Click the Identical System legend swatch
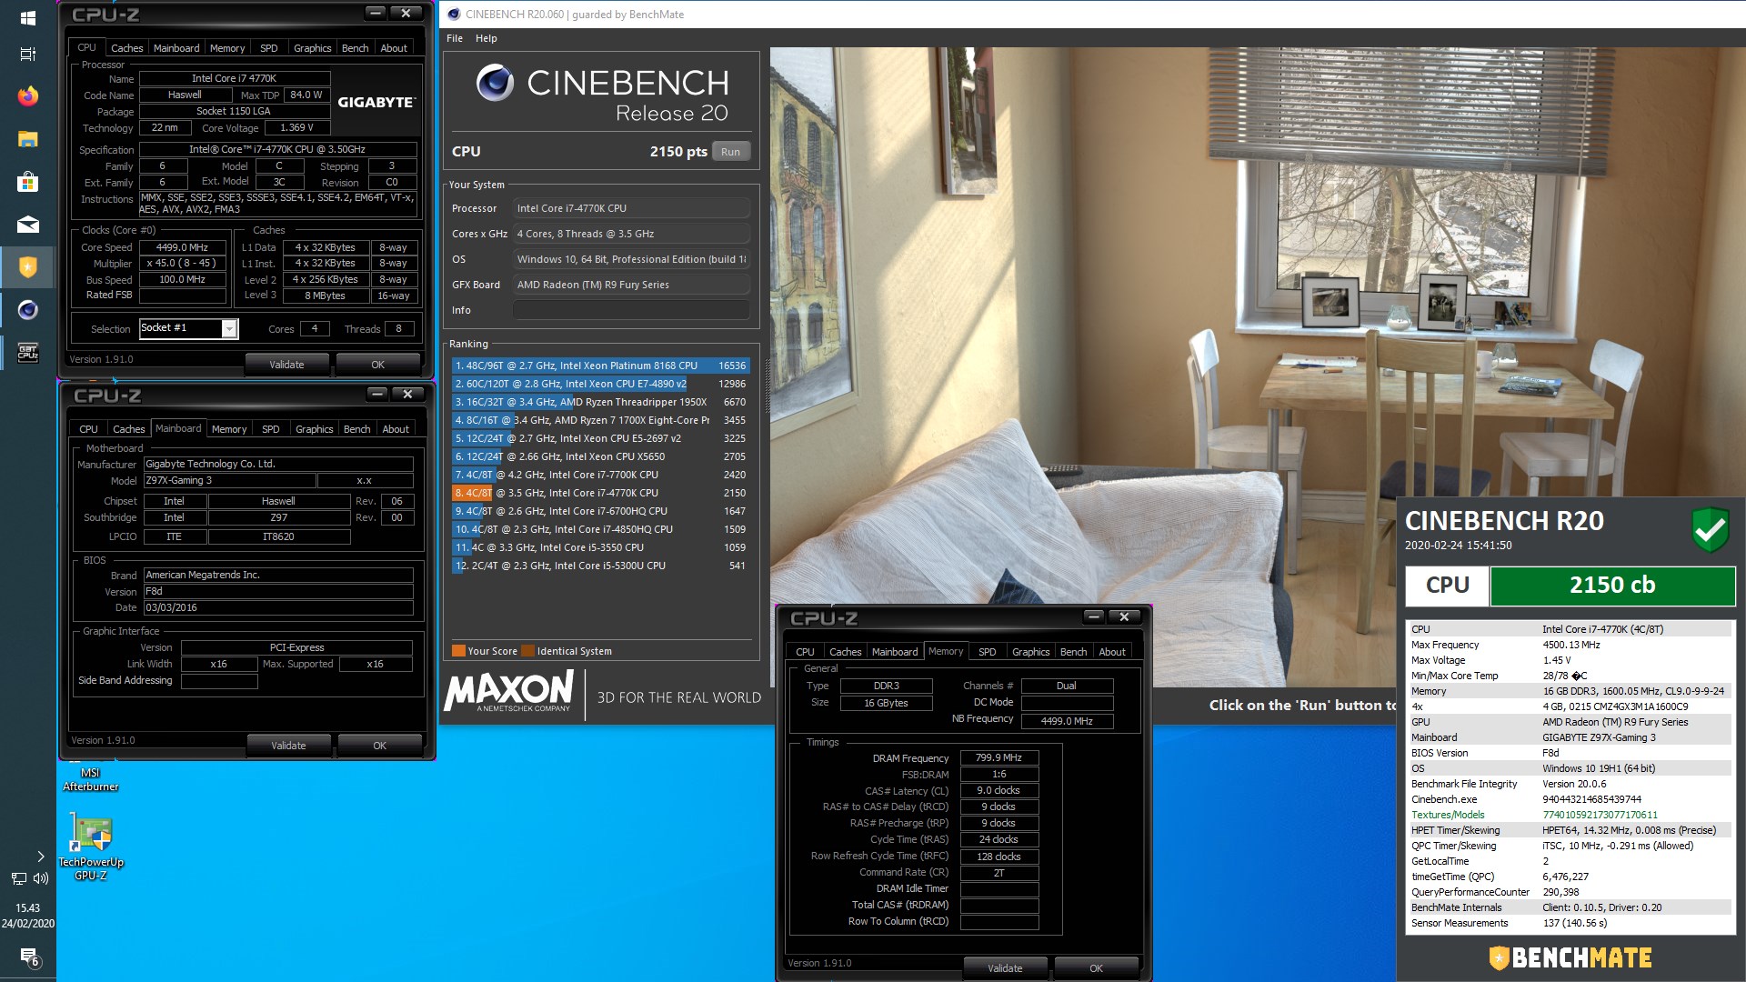The width and height of the screenshot is (1746, 982). [x=527, y=651]
